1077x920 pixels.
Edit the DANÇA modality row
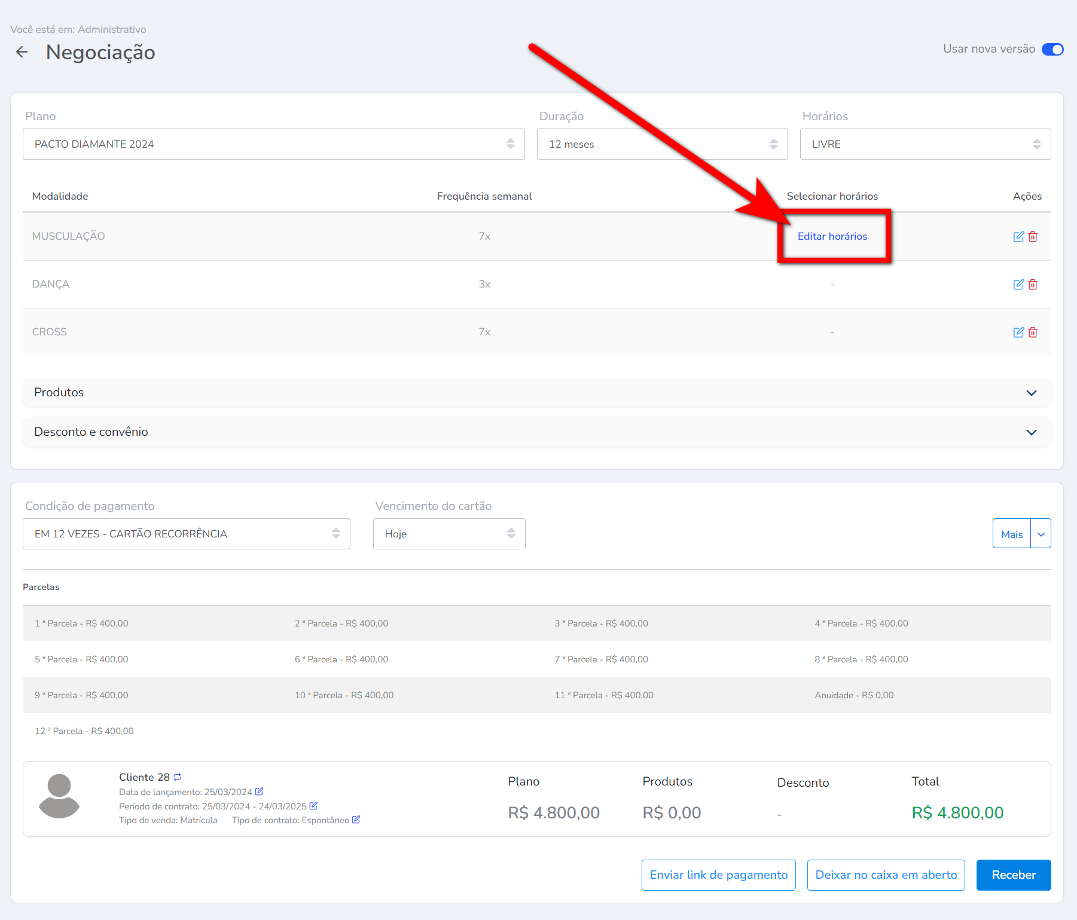click(1018, 285)
